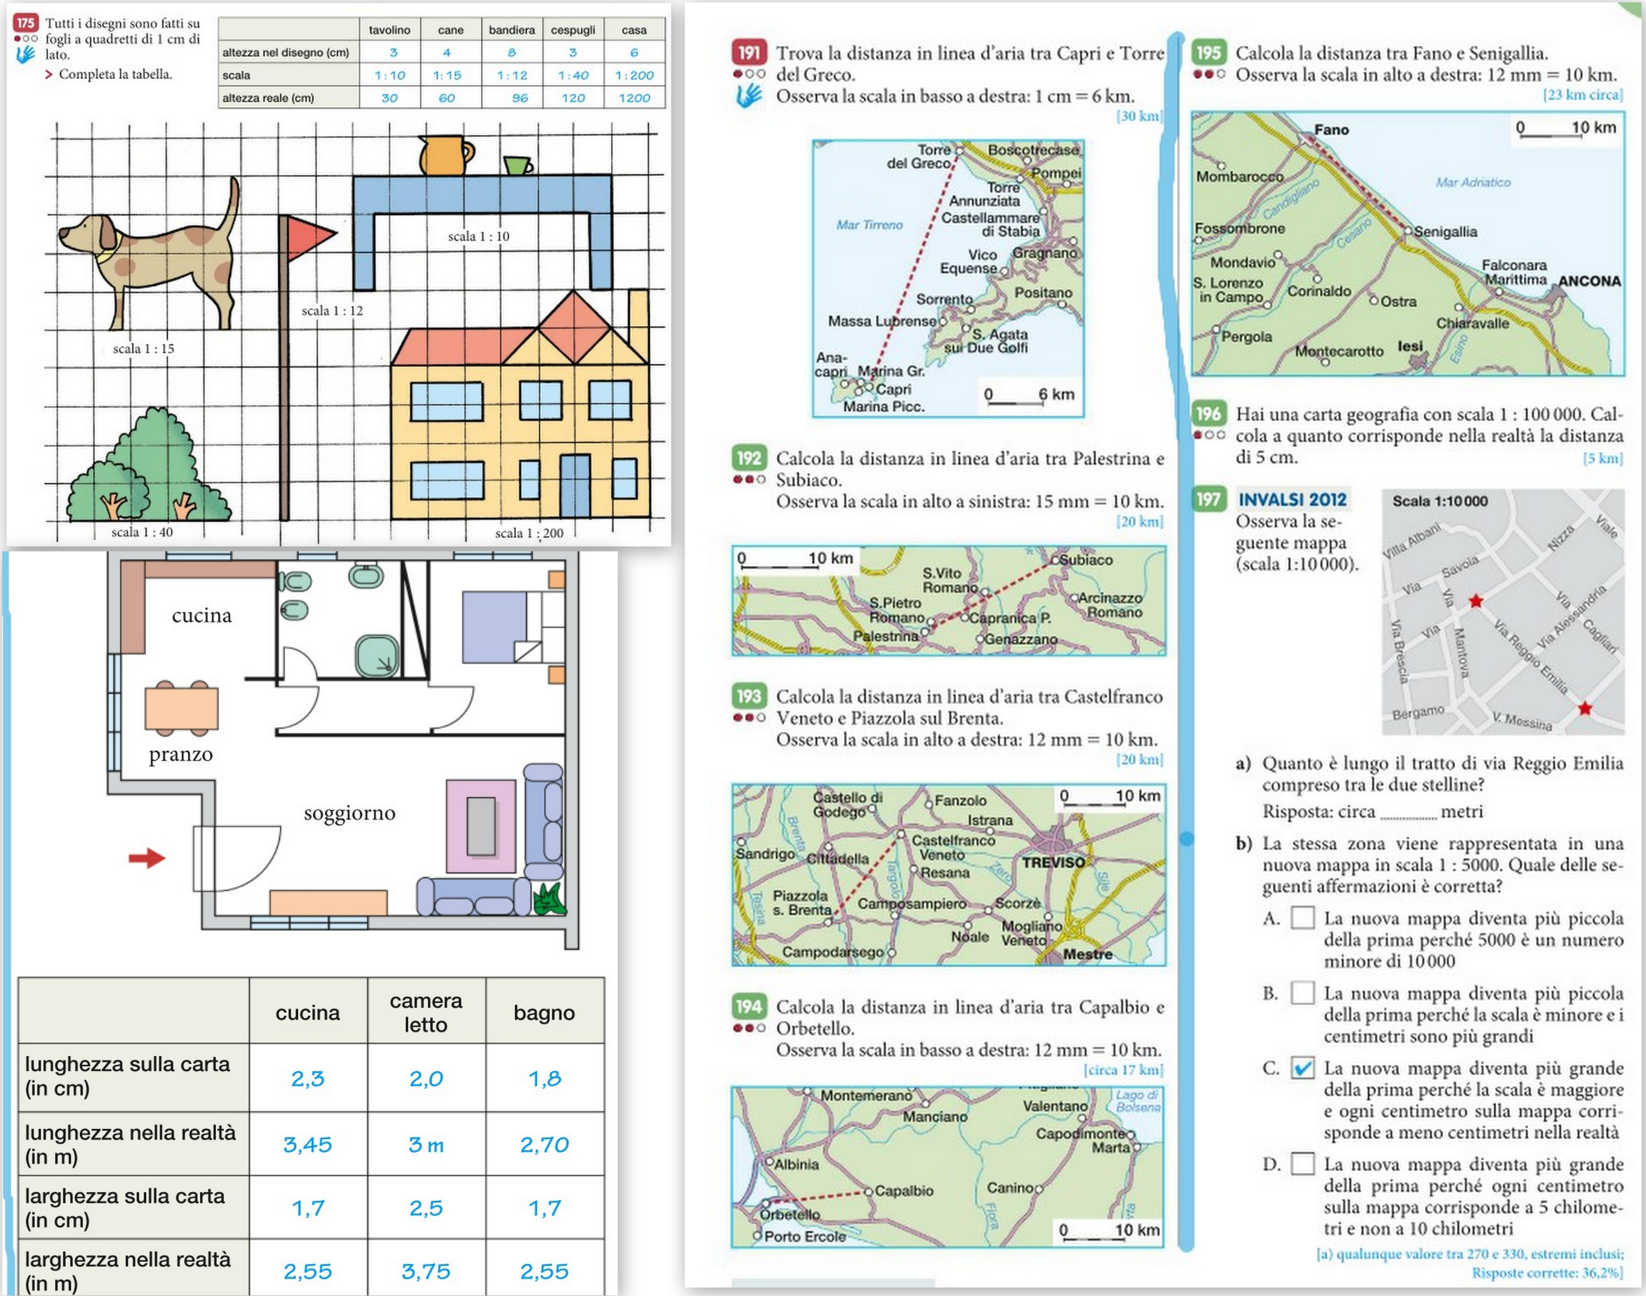Click the '[5 km]' answer for exercise 196
Viewport: 1646px width, 1296px height.
tap(1603, 458)
